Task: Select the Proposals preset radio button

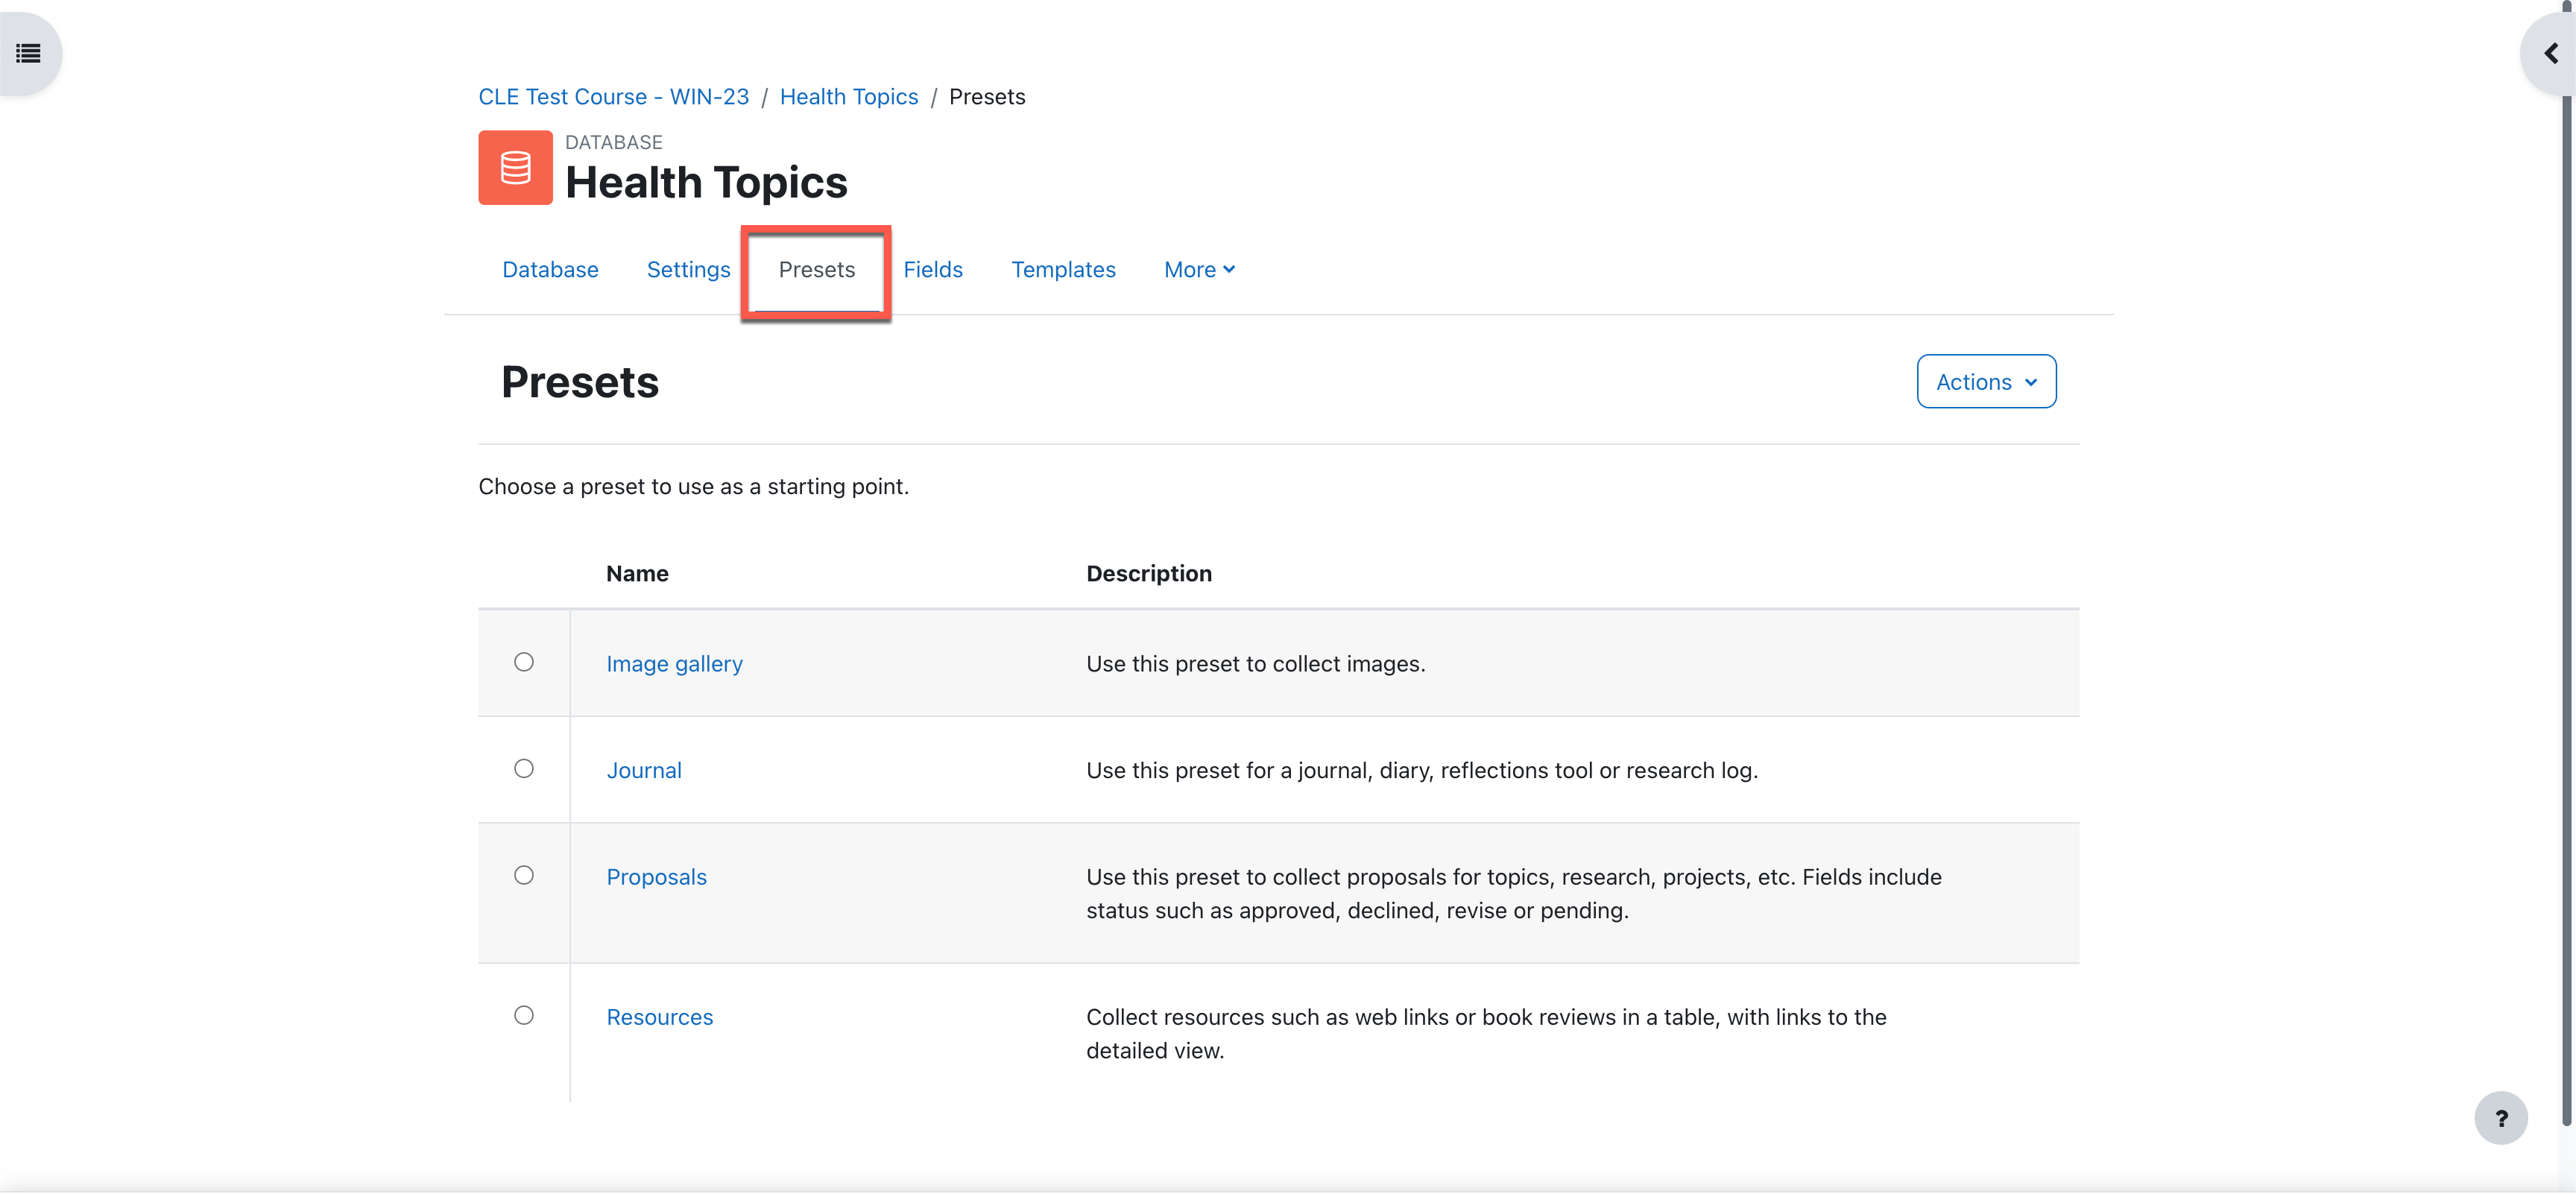Action: [x=524, y=875]
